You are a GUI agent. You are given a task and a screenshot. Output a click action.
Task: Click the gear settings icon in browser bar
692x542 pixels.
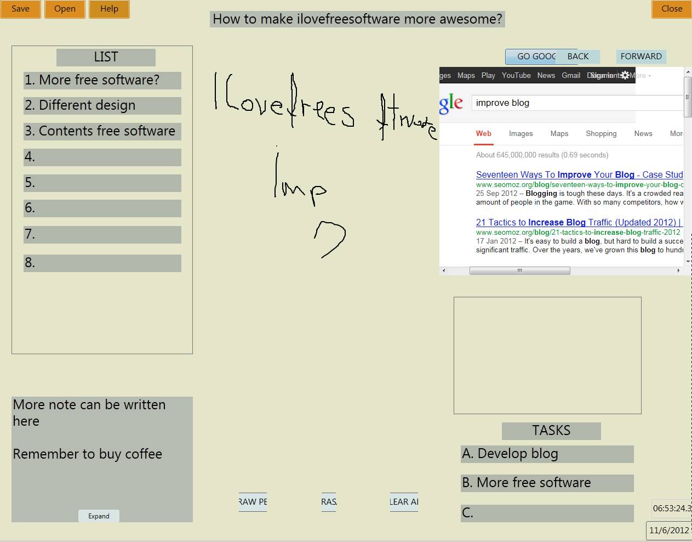click(x=625, y=75)
